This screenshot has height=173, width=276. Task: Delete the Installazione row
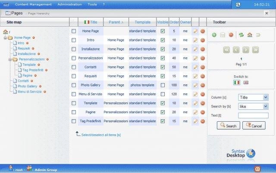203,49
